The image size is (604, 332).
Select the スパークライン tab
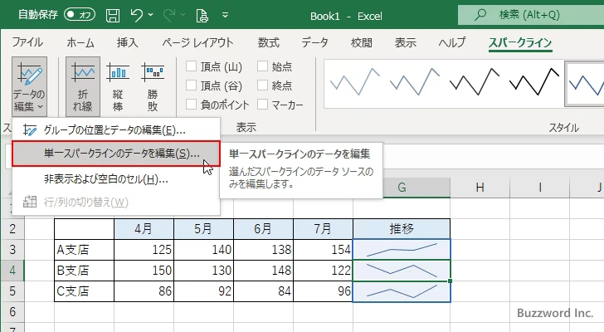click(520, 42)
